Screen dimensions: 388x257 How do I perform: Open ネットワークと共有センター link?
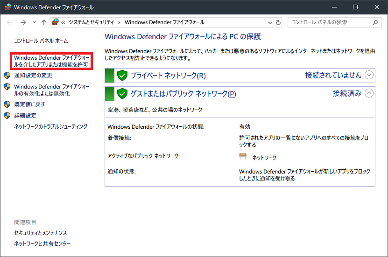(42, 243)
